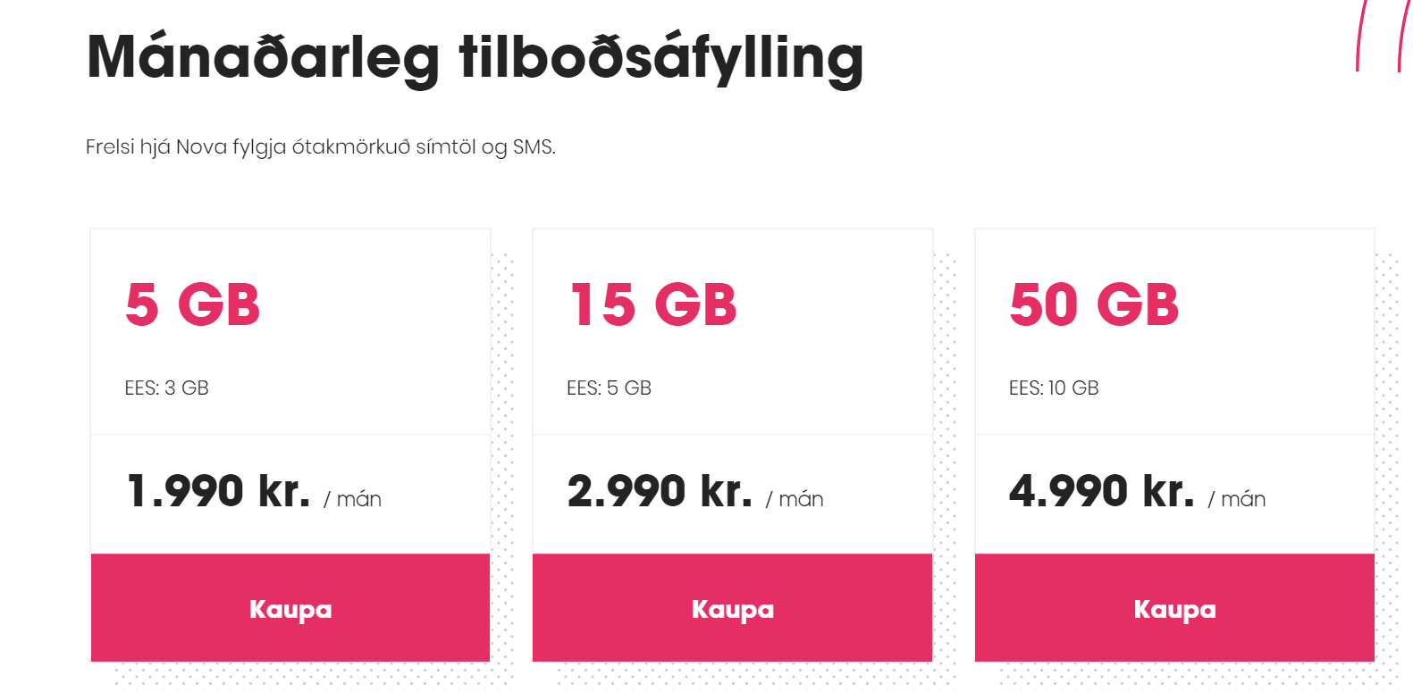Click the EES: 10 GB label
The image size is (1413, 692).
(x=1054, y=388)
